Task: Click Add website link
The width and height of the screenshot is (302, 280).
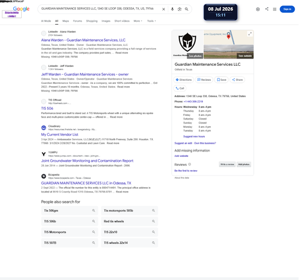Action: (x=181, y=156)
